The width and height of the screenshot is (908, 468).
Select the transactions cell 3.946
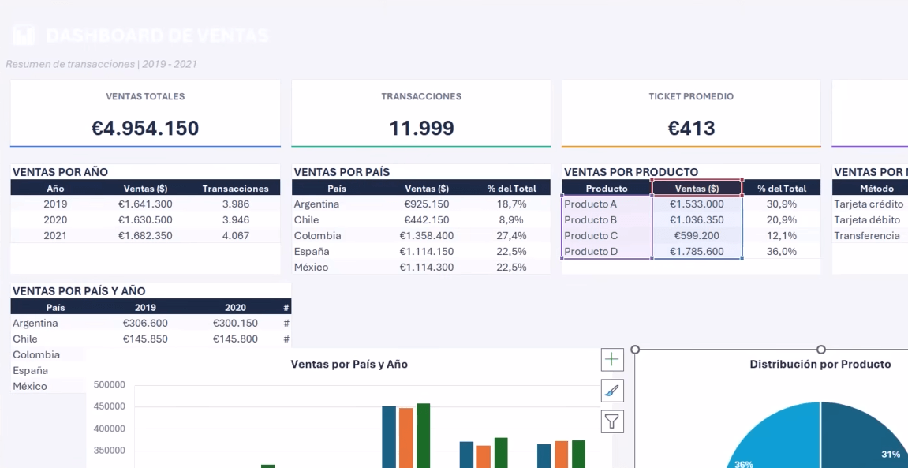235,219
